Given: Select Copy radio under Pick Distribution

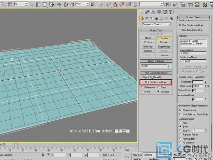Looking at the screenshot, I should 162,88.
